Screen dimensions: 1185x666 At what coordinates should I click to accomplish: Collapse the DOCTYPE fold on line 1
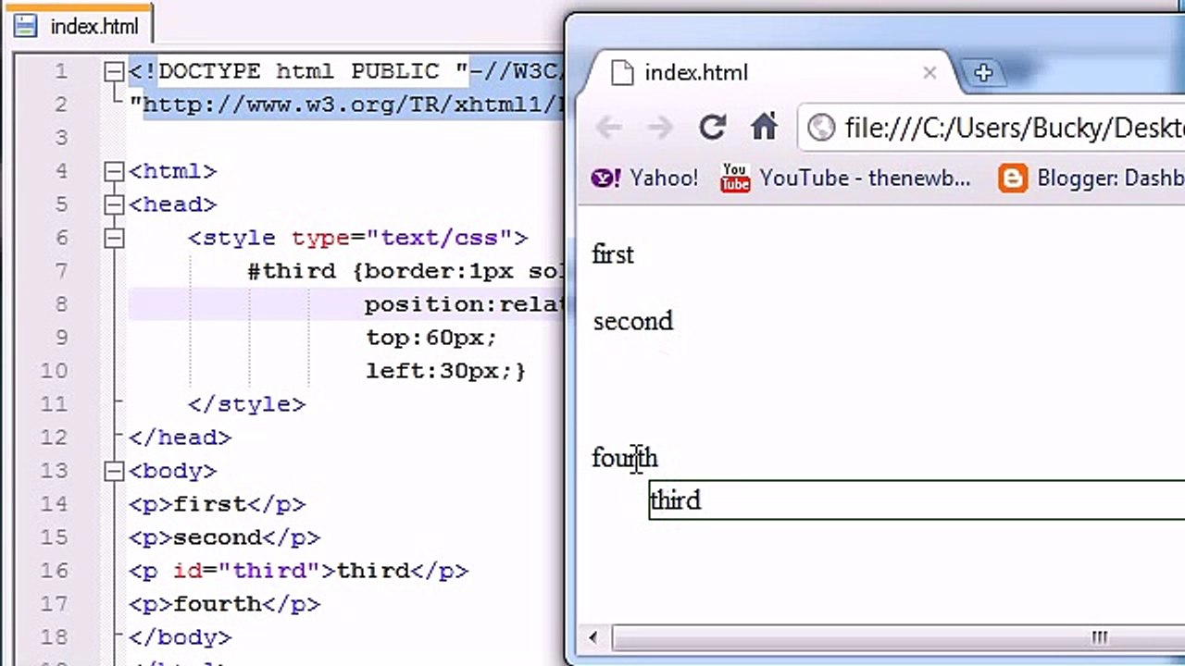pos(114,71)
